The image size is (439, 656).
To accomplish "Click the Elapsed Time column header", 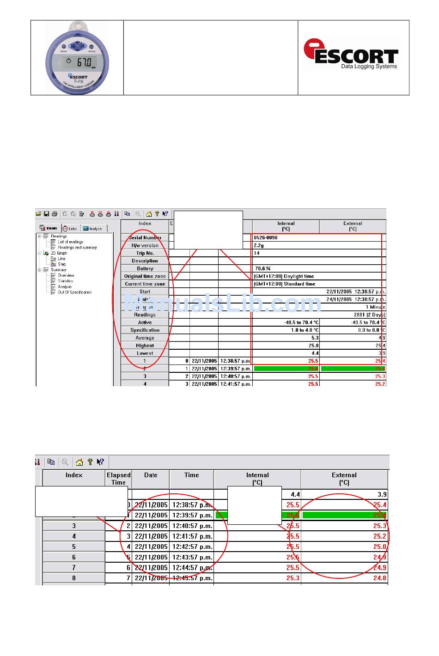I will (118, 479).
